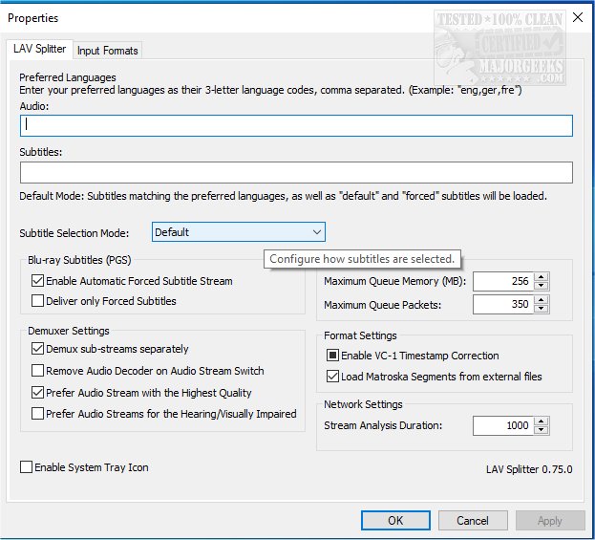
Task: Switch to the Input Formats tab
Action: tap(107, 51)
